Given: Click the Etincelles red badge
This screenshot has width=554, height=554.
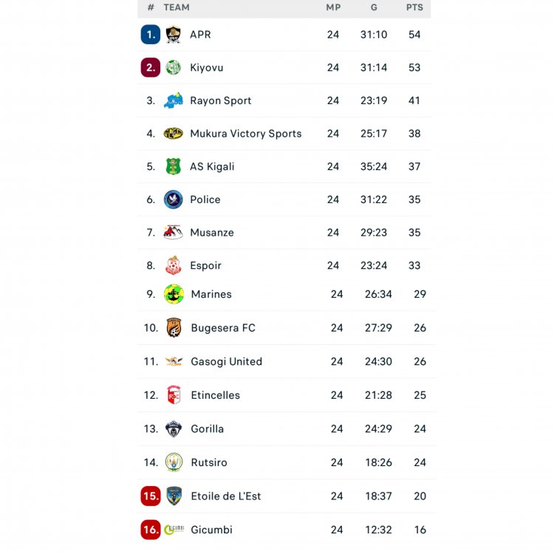Looking at the screenshot, I should 174,395.
